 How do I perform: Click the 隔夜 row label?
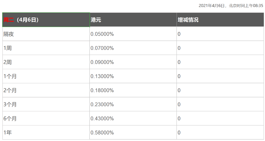9,34
